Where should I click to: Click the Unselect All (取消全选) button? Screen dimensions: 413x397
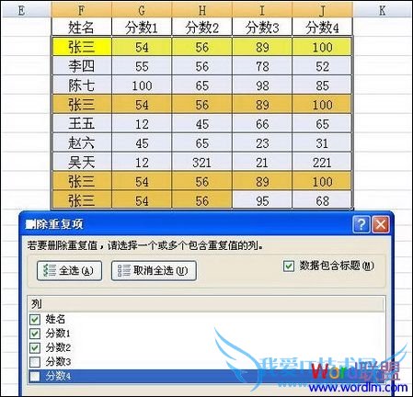(154, 271)
